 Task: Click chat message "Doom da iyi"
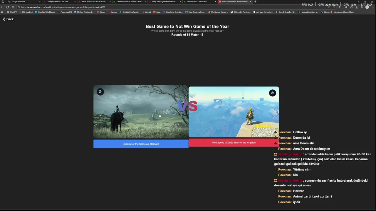tap(301, 138)
